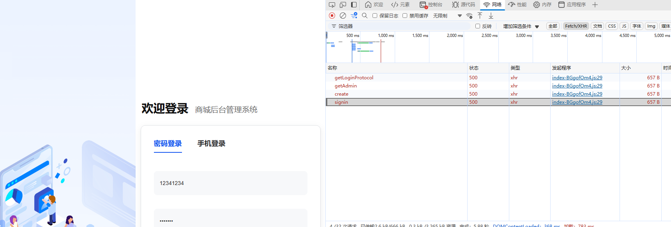Sort requests by 名称 column header

[397, 68]
